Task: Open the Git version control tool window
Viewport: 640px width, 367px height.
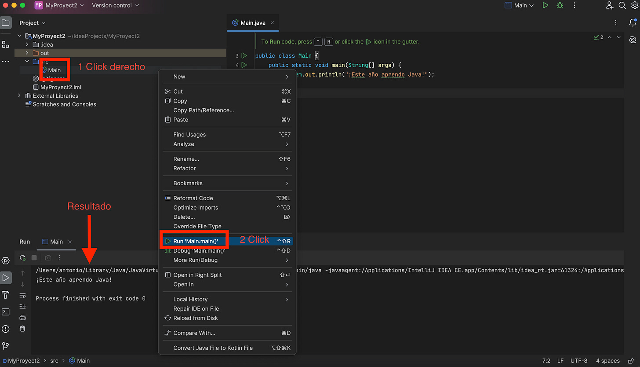Action: point(6,346)
